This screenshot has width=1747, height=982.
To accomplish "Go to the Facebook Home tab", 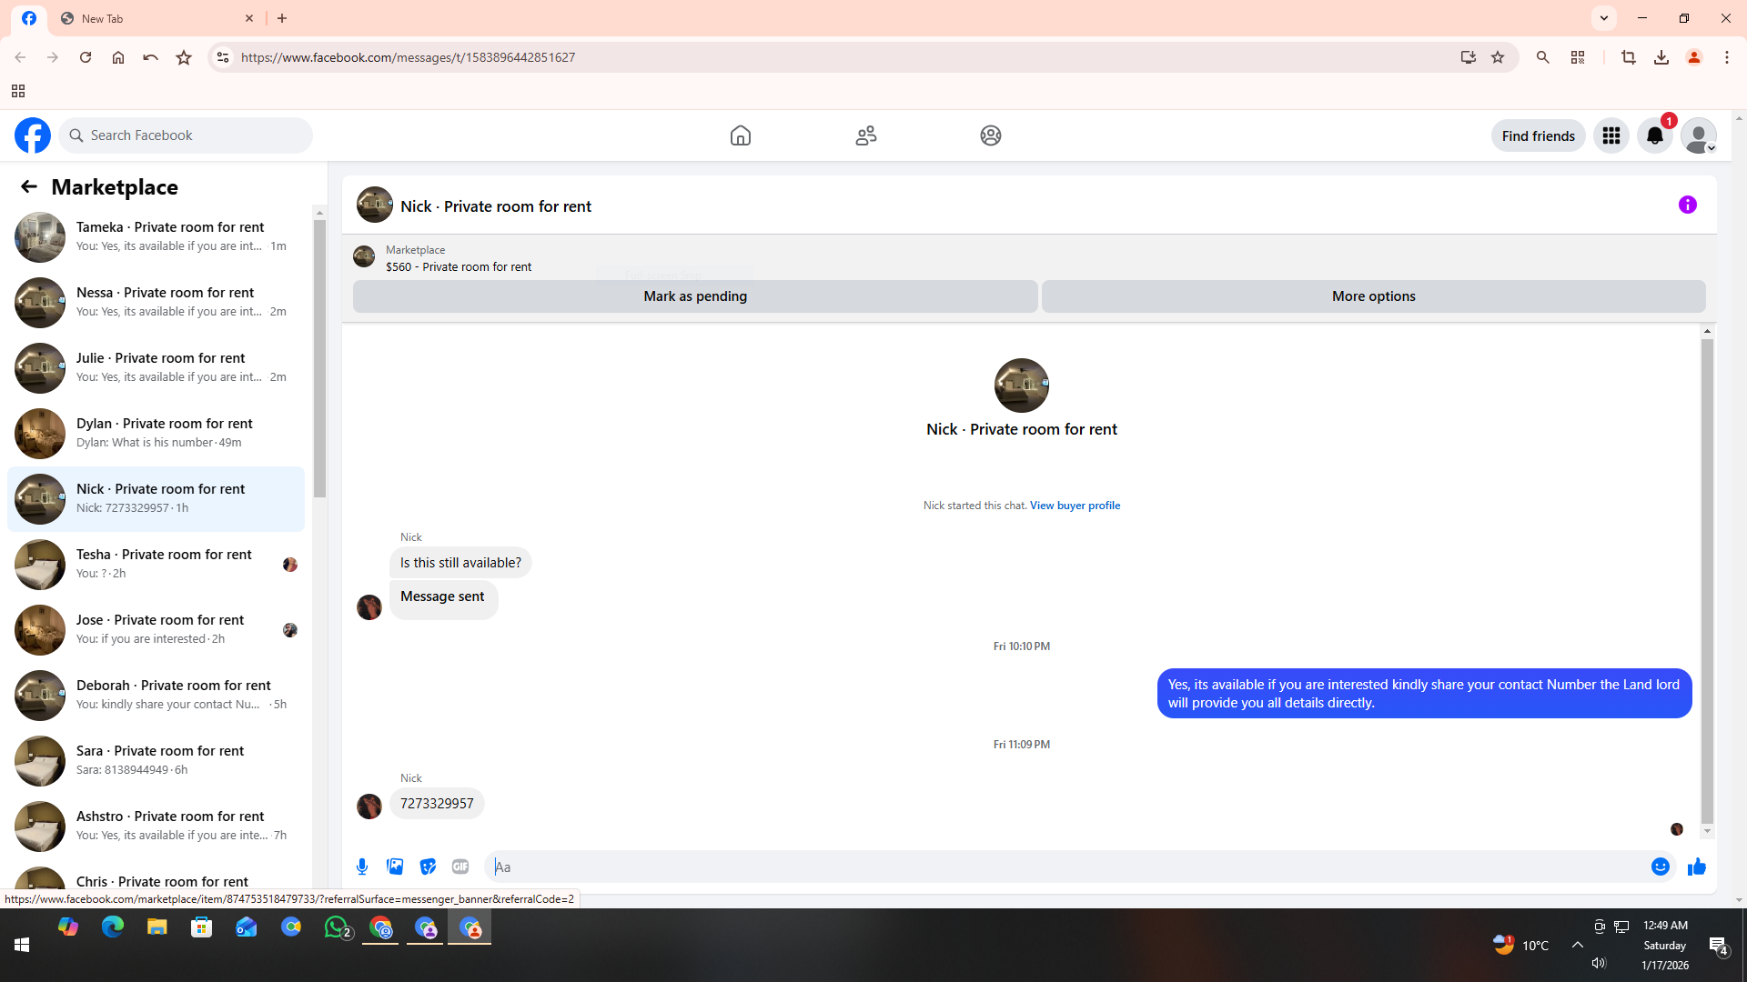I will point(740,135).
